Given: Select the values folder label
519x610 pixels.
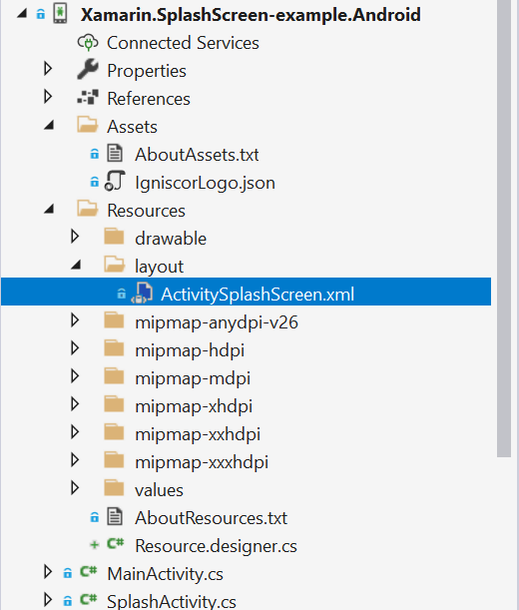Looking at the screenshot, I should click(159, 490).
